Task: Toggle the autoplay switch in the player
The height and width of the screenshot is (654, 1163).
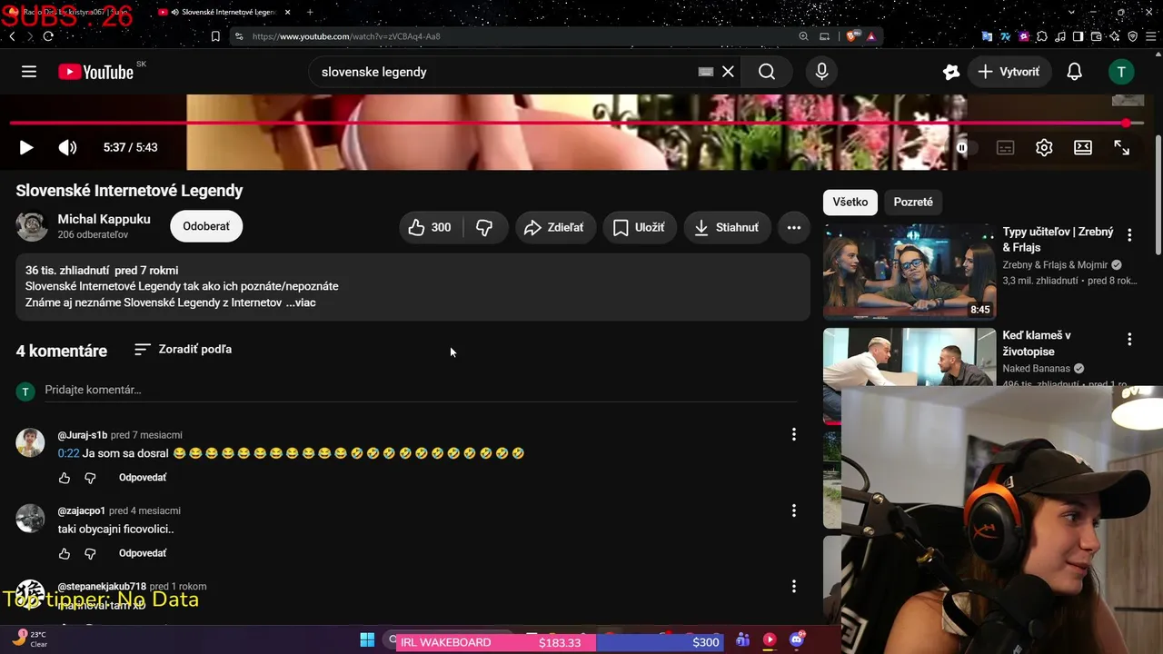Action: (967, 147)
